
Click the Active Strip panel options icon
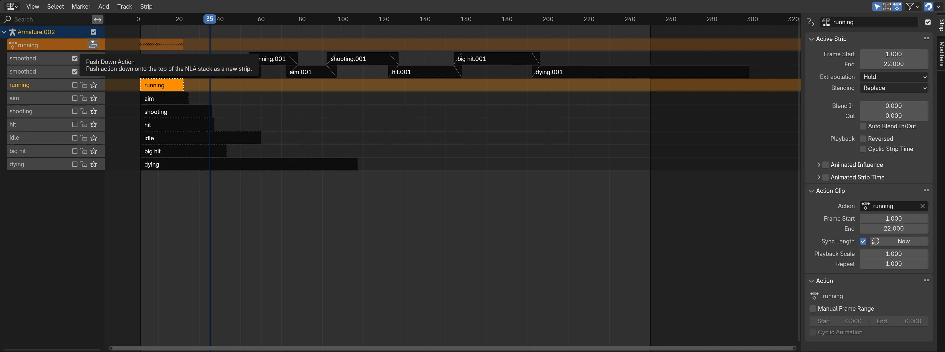point(926,39)
